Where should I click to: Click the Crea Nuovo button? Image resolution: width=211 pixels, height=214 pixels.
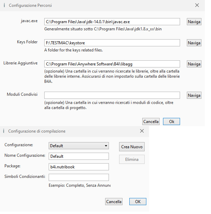[132, 147]
